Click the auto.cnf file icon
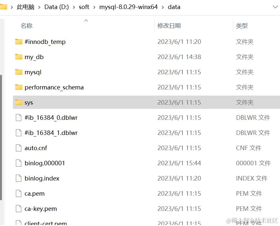 pos(18,148)
